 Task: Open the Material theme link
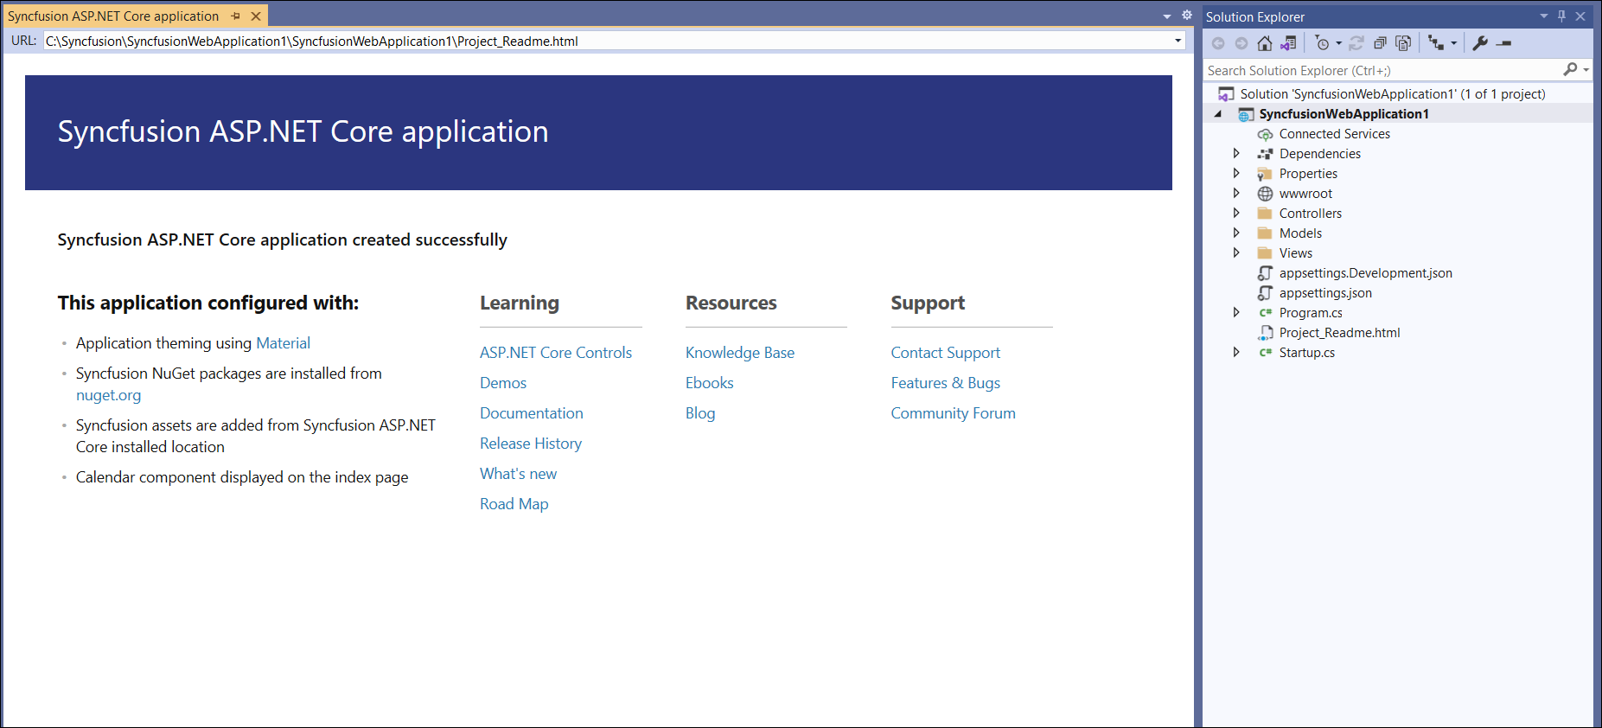(x=283, y=343)
